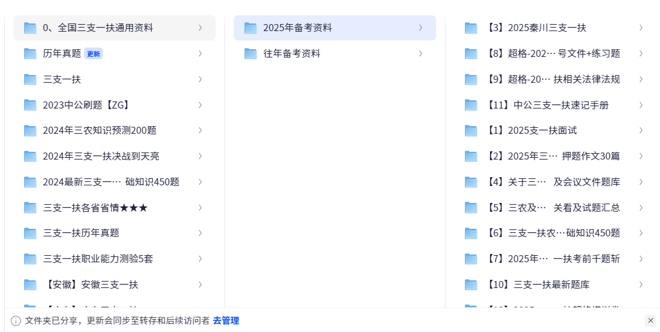Select 【7】2025年… 一扶考前千题斩 name
The image size is (660, 332).
click(x=553, y=259)
